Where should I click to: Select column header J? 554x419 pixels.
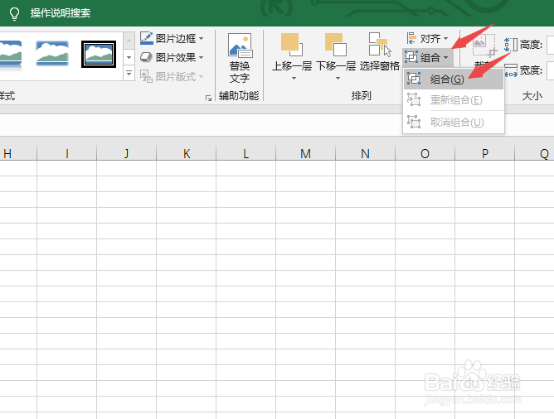[x=127, y=153]
